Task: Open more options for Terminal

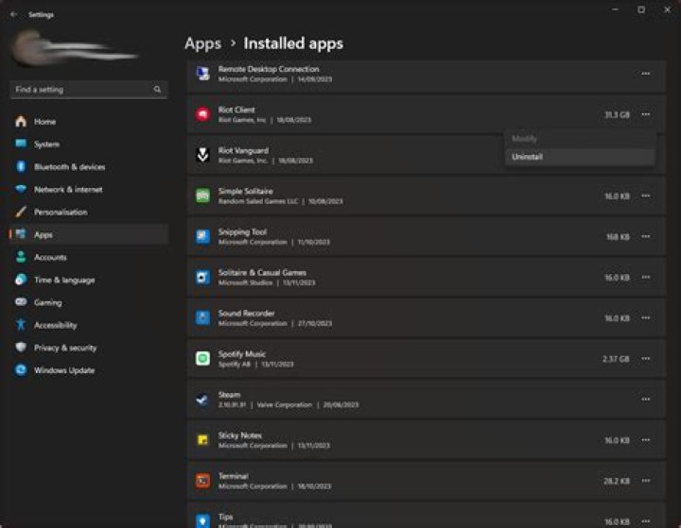Action: coord(646,481)
